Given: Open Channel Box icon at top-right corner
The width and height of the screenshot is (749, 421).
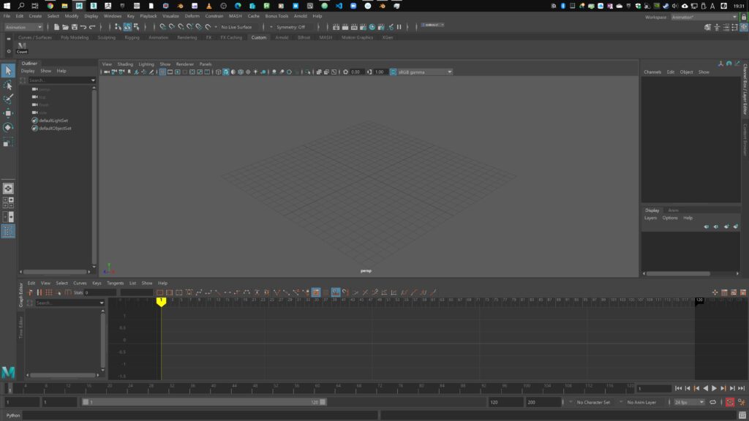Looking at the screenshot, I should (744, 27).
